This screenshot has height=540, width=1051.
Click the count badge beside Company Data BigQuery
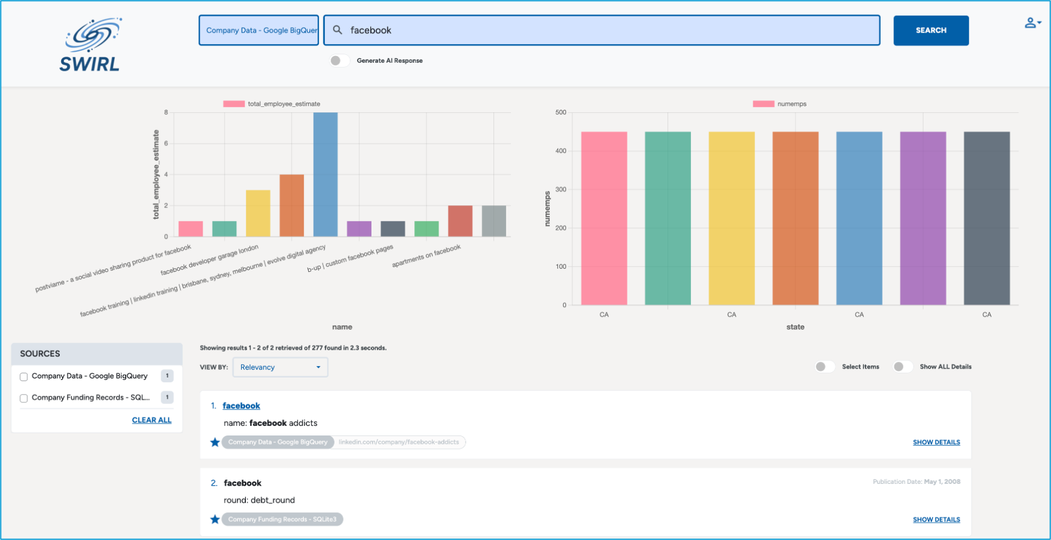pos(167,376)
